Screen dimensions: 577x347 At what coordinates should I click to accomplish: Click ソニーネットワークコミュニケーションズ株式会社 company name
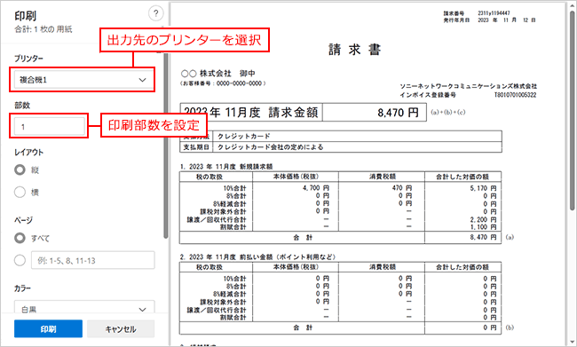[x=468, y=86]
